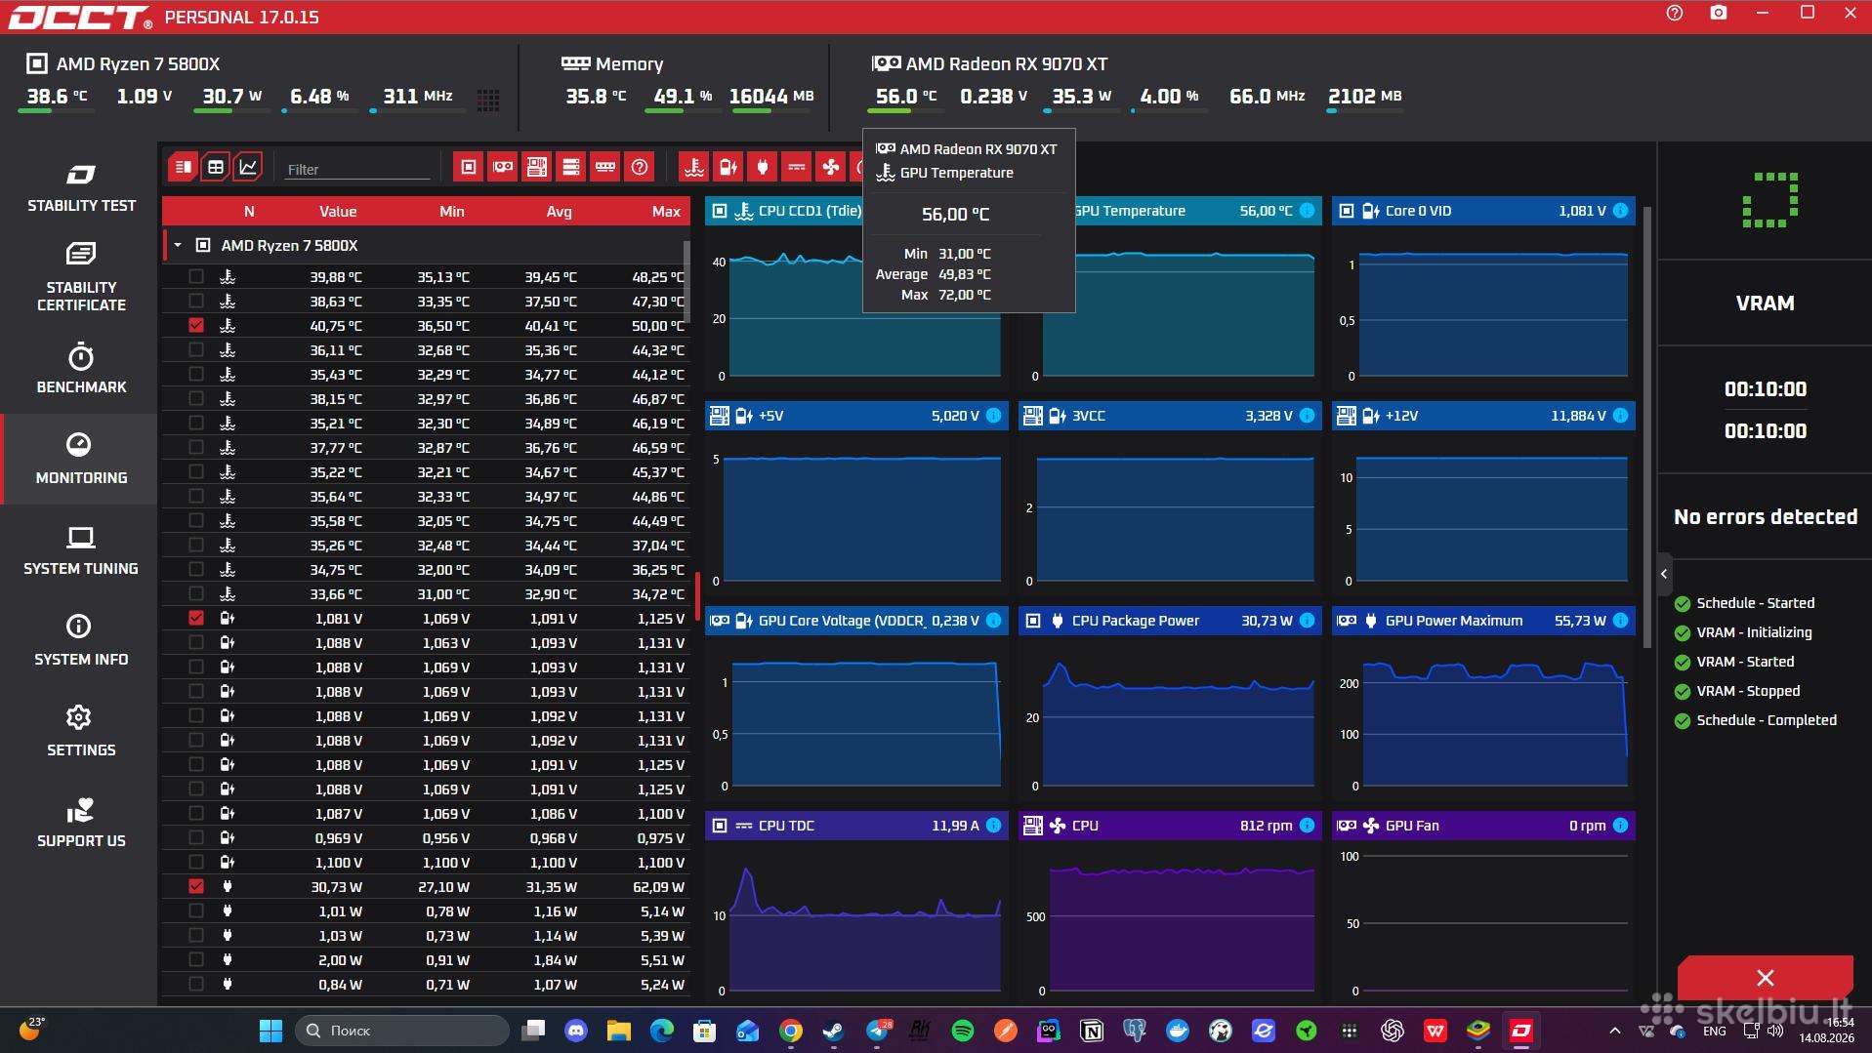Check the 39,88 °C temperature sensor row
1872x1053 pixels.
point(196,276)
